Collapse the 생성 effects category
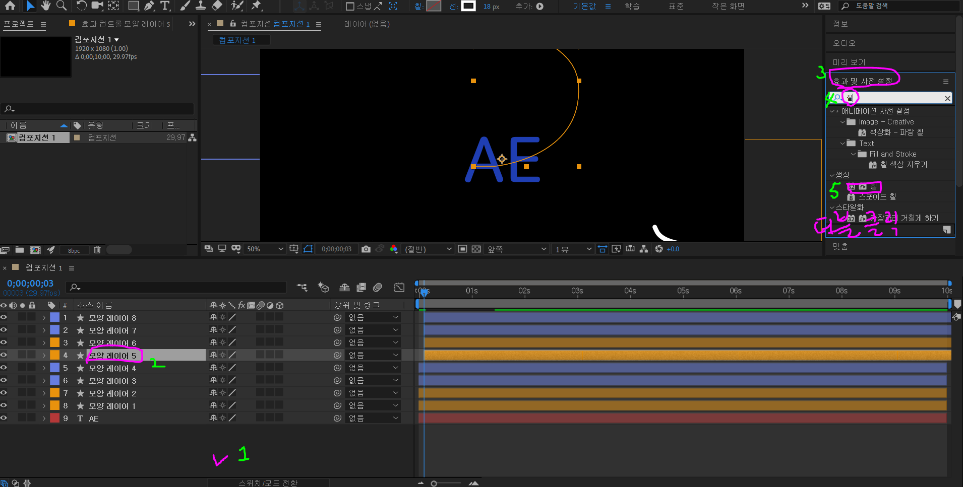Image resolution: width=963 pixels, height=487 pixels. tap(832, 175)
